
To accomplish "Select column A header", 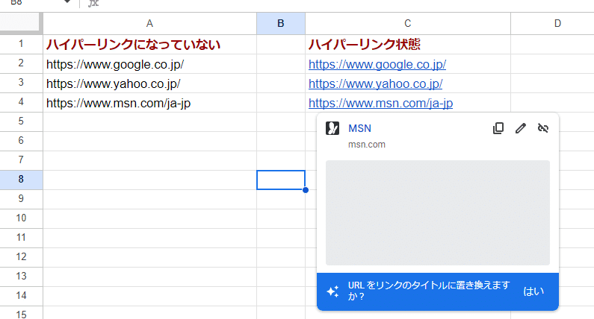I will click(149, 23).
